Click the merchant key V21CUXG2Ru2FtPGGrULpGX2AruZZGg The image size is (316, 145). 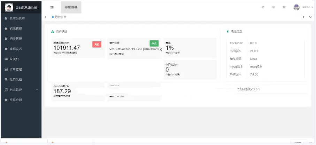pos(136,49)
